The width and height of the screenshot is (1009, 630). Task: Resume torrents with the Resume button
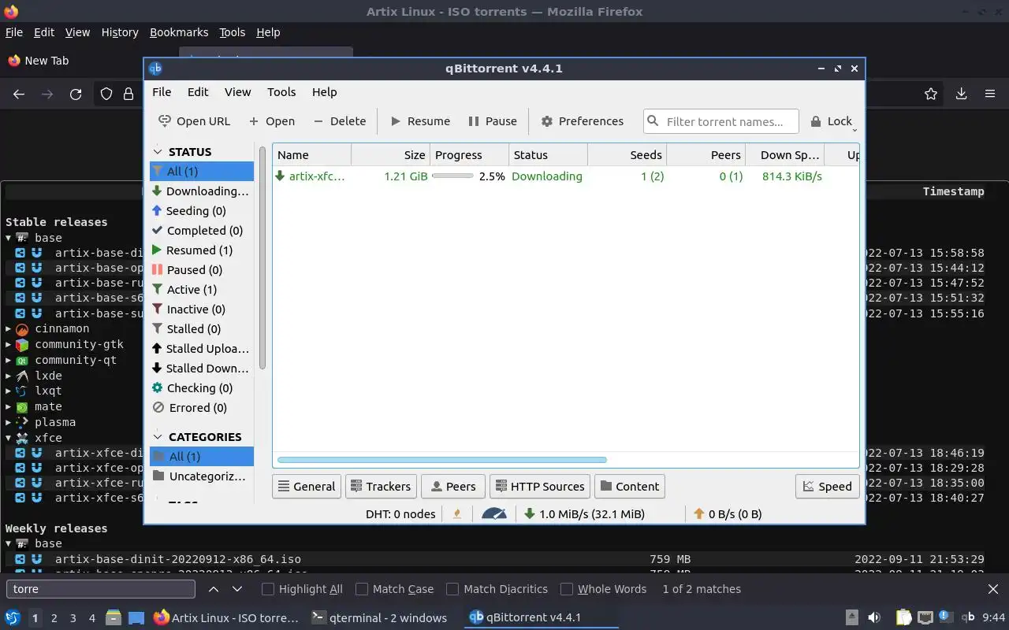point(420,121)
